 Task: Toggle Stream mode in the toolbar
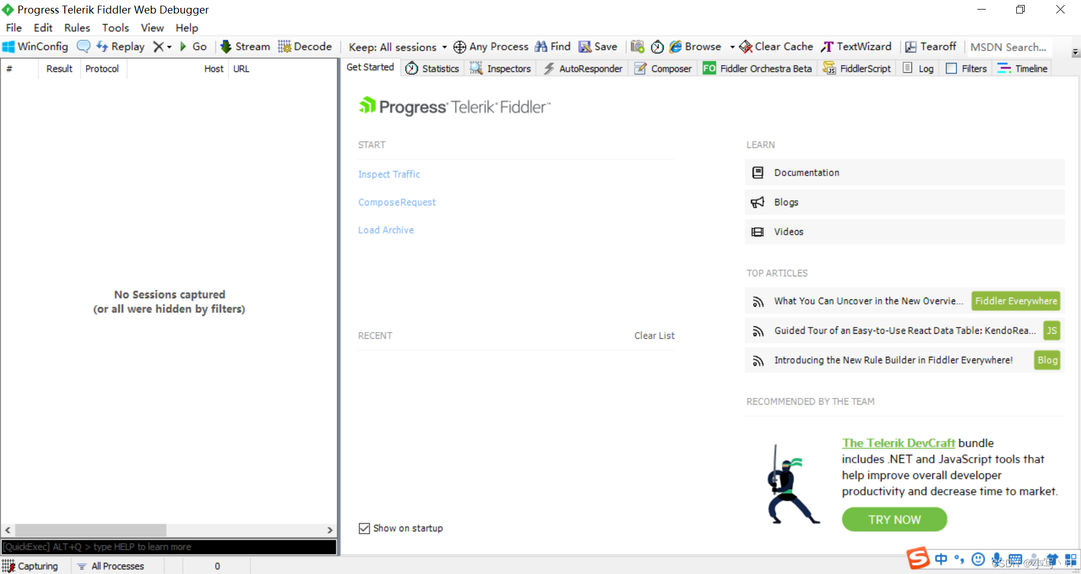pos(245,47)
